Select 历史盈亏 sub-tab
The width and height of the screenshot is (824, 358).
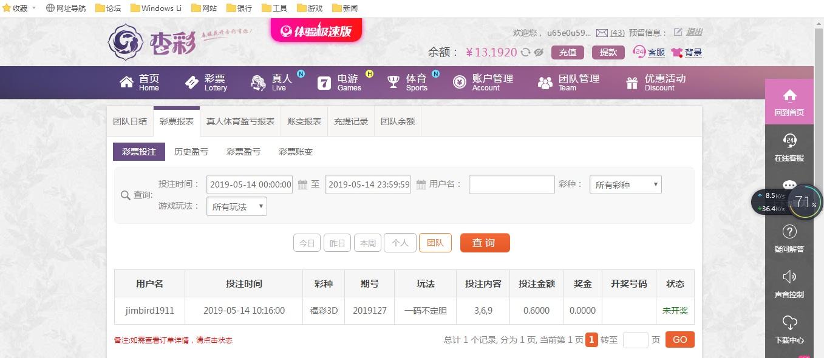tap(191, 152)
